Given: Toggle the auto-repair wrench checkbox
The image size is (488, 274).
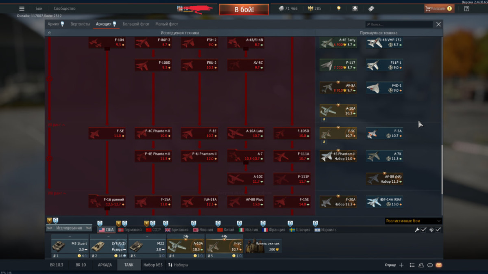Looking at the screenshot, I should click(424, 230).
